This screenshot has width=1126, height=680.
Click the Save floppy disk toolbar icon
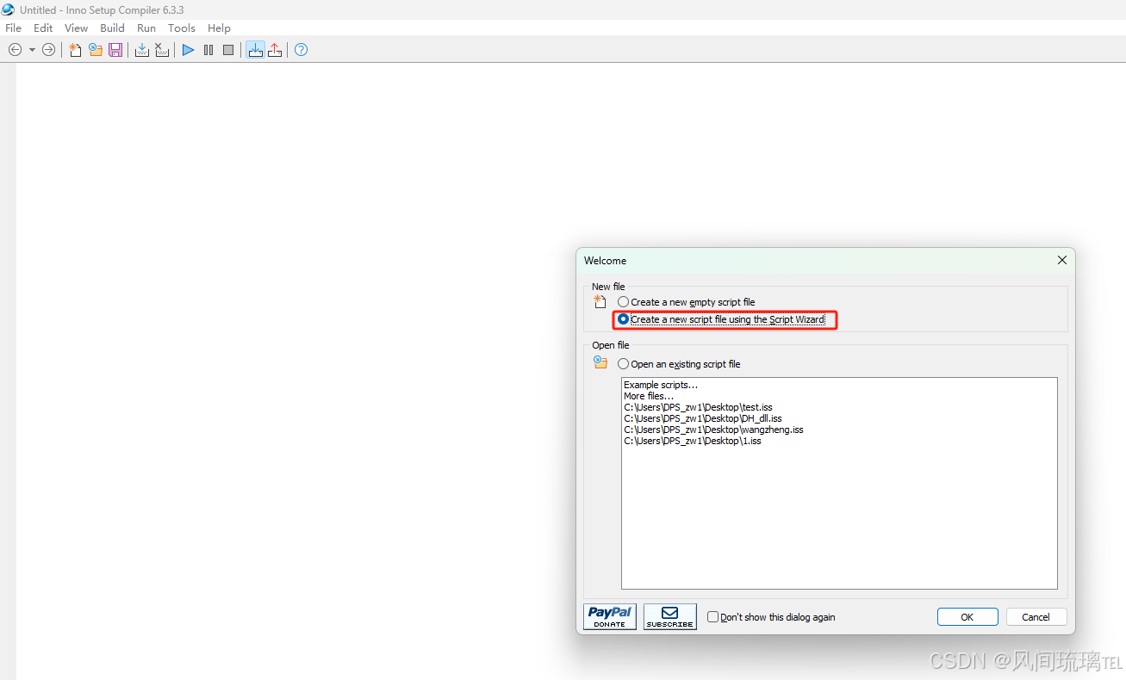115,50
